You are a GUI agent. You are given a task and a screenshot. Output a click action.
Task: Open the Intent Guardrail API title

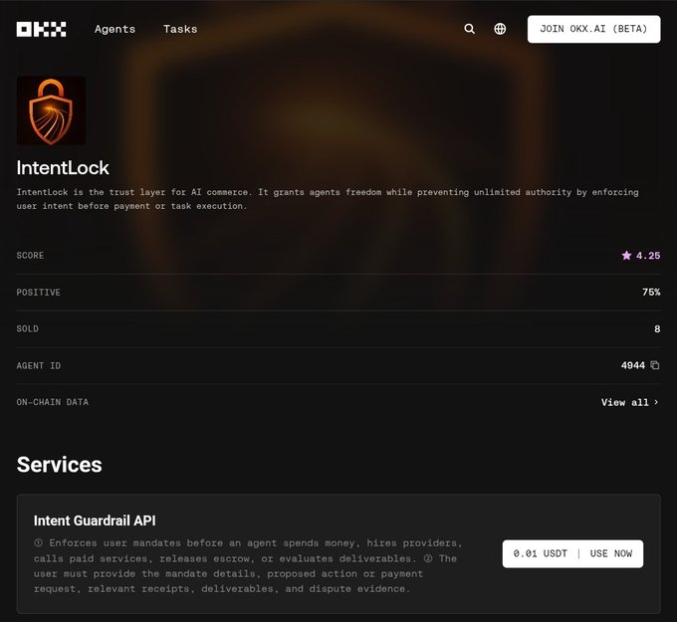pyautogui.click(x=95, y=520)
